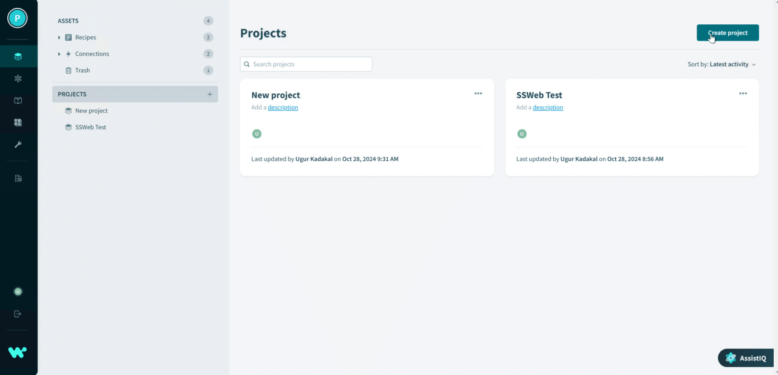Open the search icon in the projects search bar

tap(247, 64)
